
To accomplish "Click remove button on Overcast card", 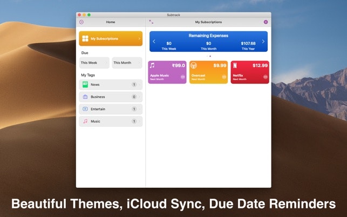I will tap(224, 77).
